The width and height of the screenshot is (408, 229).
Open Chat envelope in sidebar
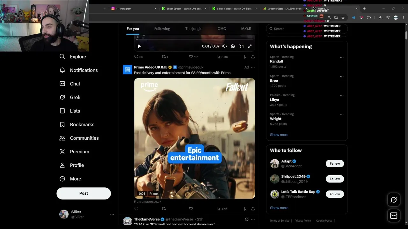click(x=70, y=84)
